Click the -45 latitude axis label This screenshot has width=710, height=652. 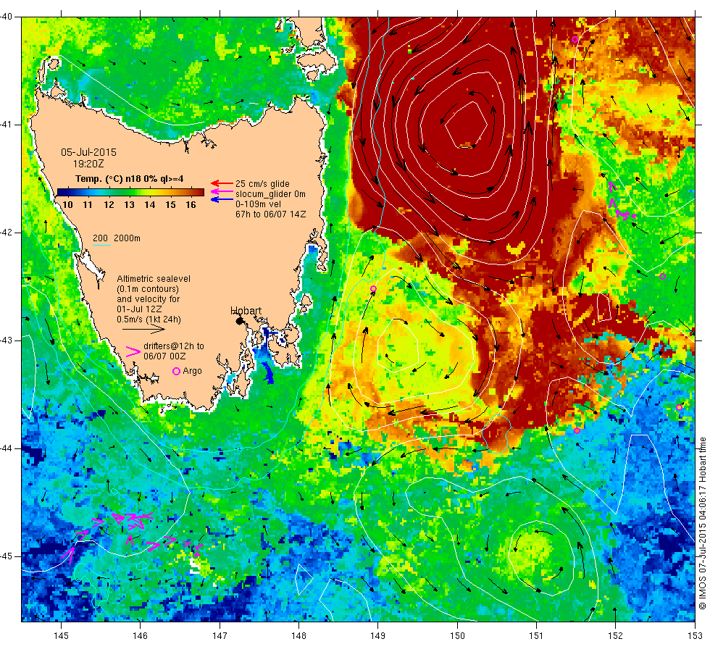(x=7, y=556)
